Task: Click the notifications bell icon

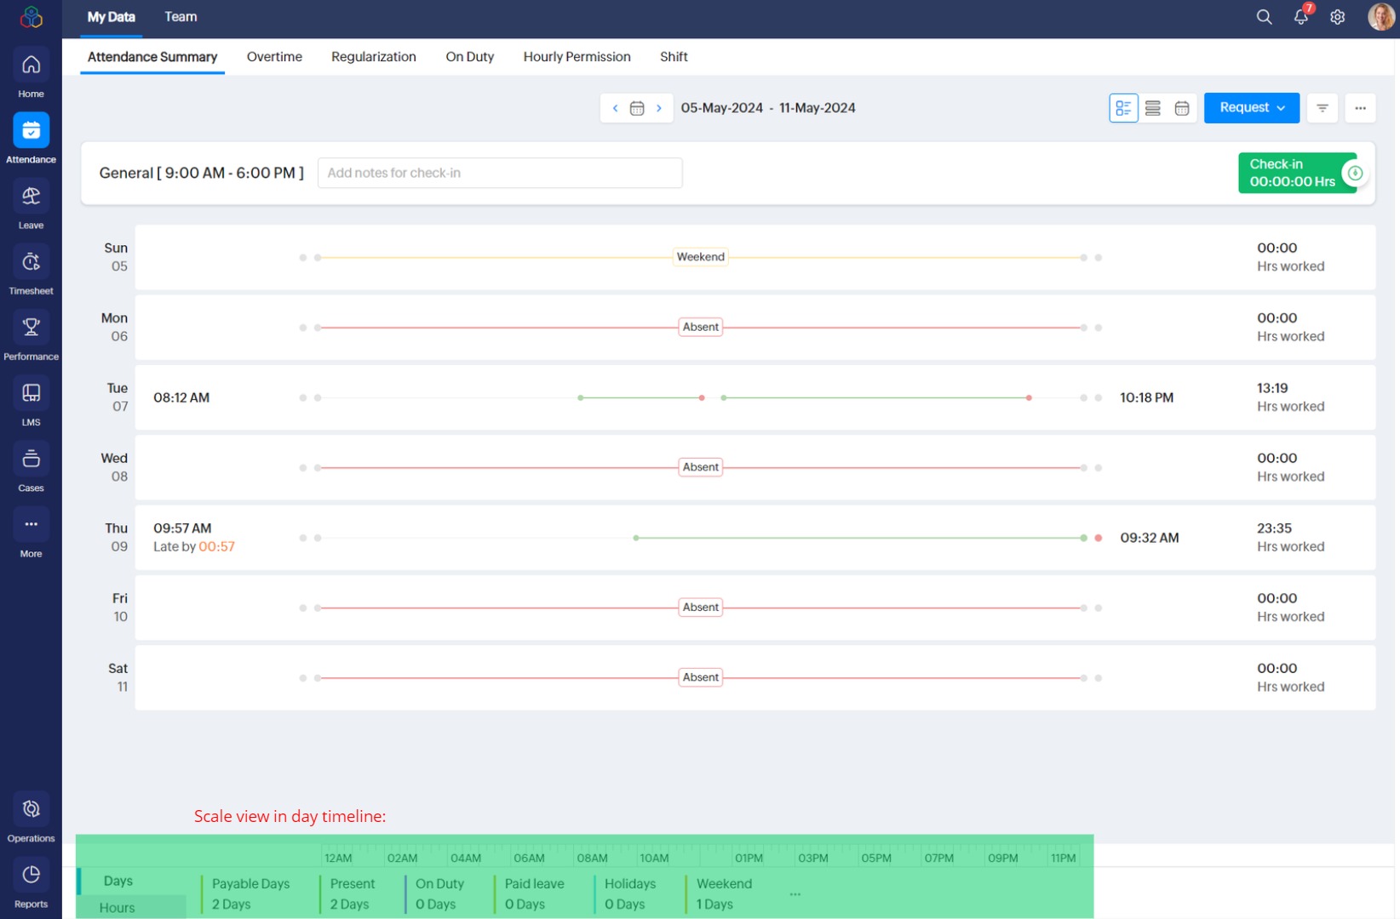Action: click(1300, 17)
